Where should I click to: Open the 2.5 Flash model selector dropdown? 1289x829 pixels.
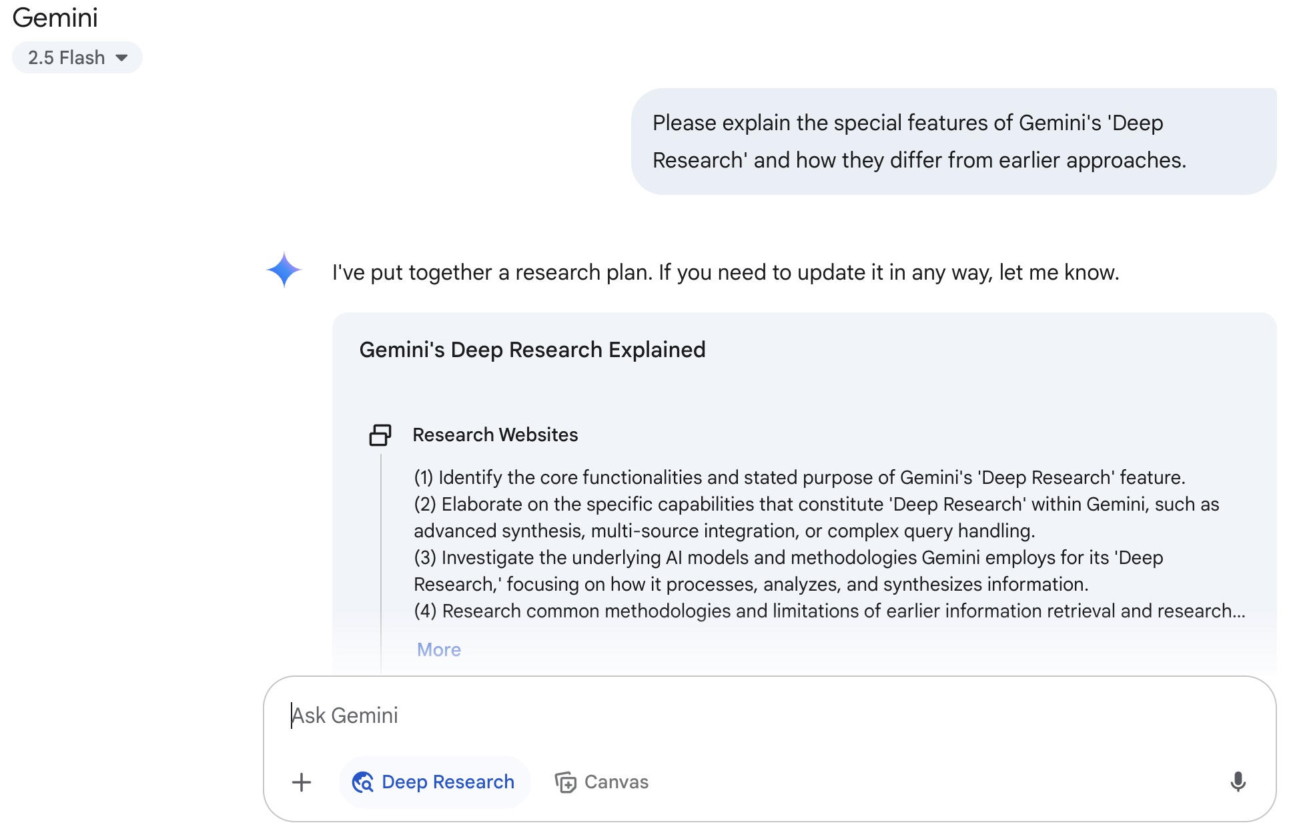pos(77,57)
